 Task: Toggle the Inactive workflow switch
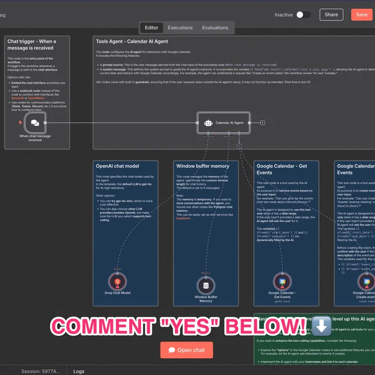click(303, 15)
